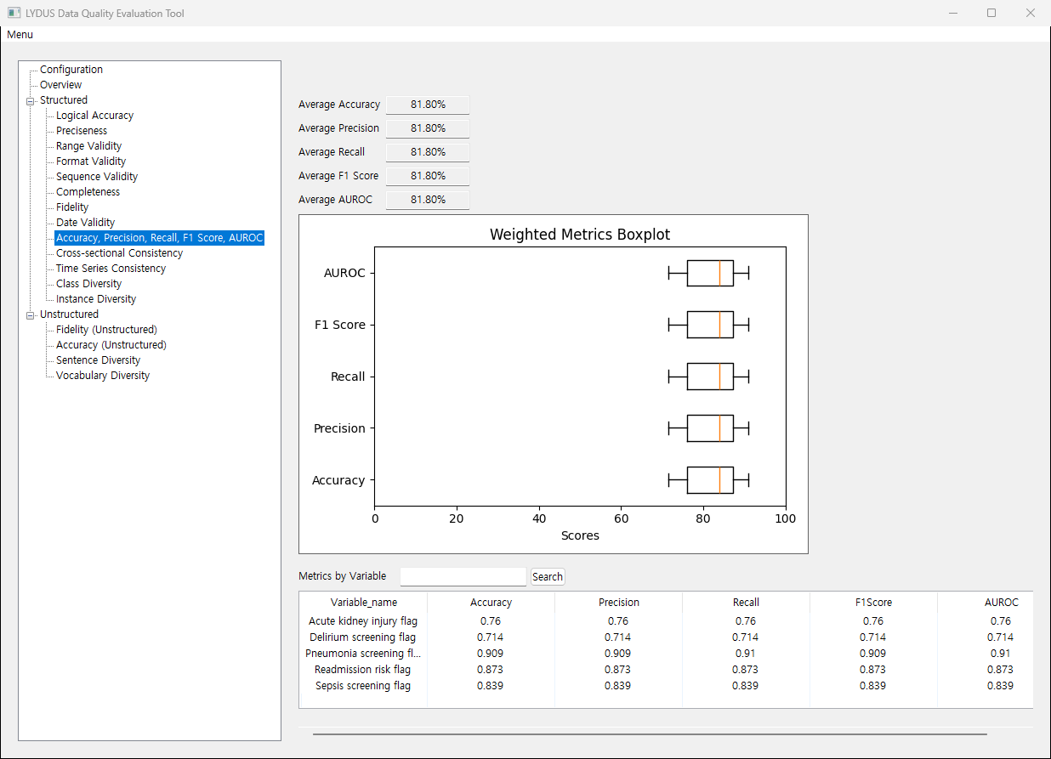This screenshot has height=759, width=1051.
Task: Open the Menu in the menu bar
Action: pyautogui.click(x=20, y=35)
